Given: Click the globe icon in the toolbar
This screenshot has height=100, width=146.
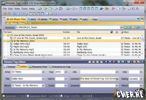Looking at the screenshot, I should 101,9.
